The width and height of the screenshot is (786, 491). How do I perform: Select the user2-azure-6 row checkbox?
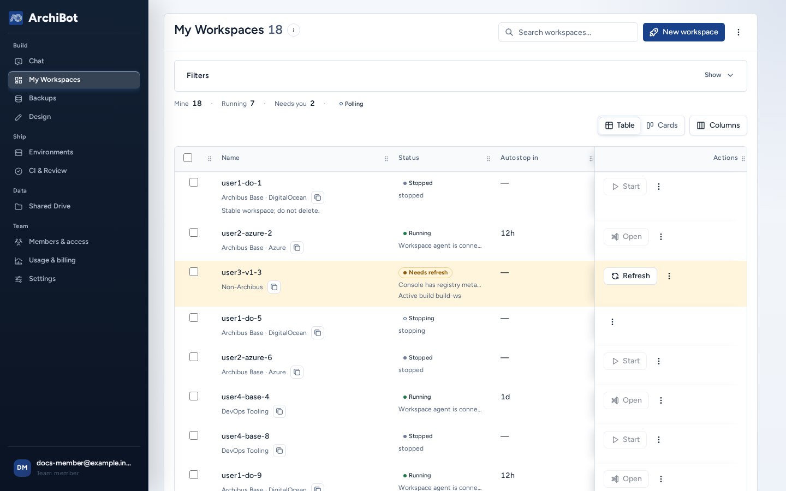click(x=194, y=357)
